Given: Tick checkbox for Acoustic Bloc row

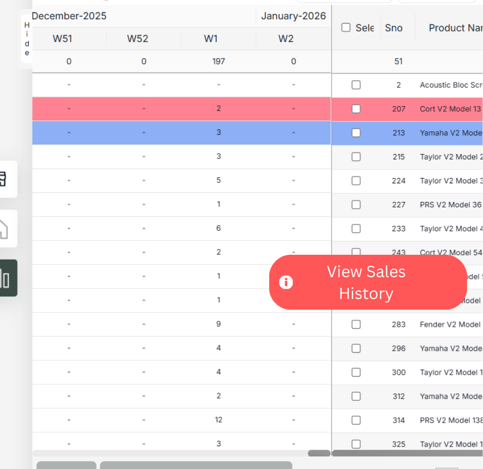Looking at the screenshot, I should pos(356,85).
